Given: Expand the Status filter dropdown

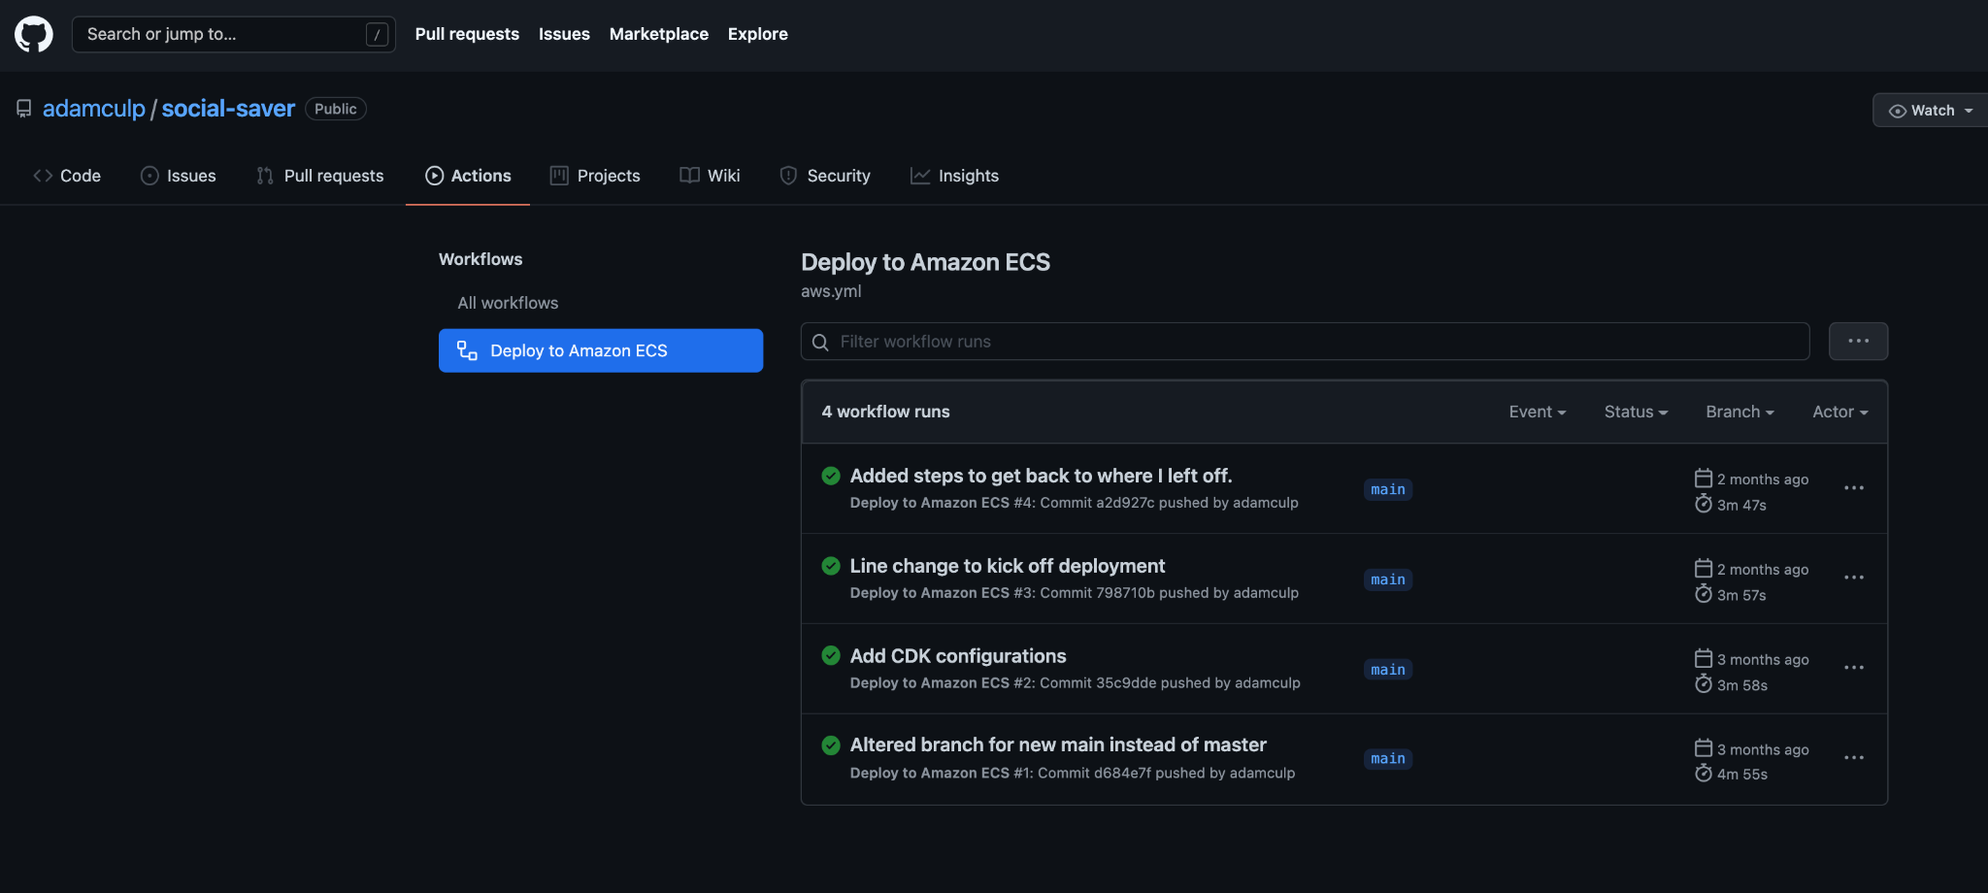Looking at the screenshot, I should click(1636, 412).
